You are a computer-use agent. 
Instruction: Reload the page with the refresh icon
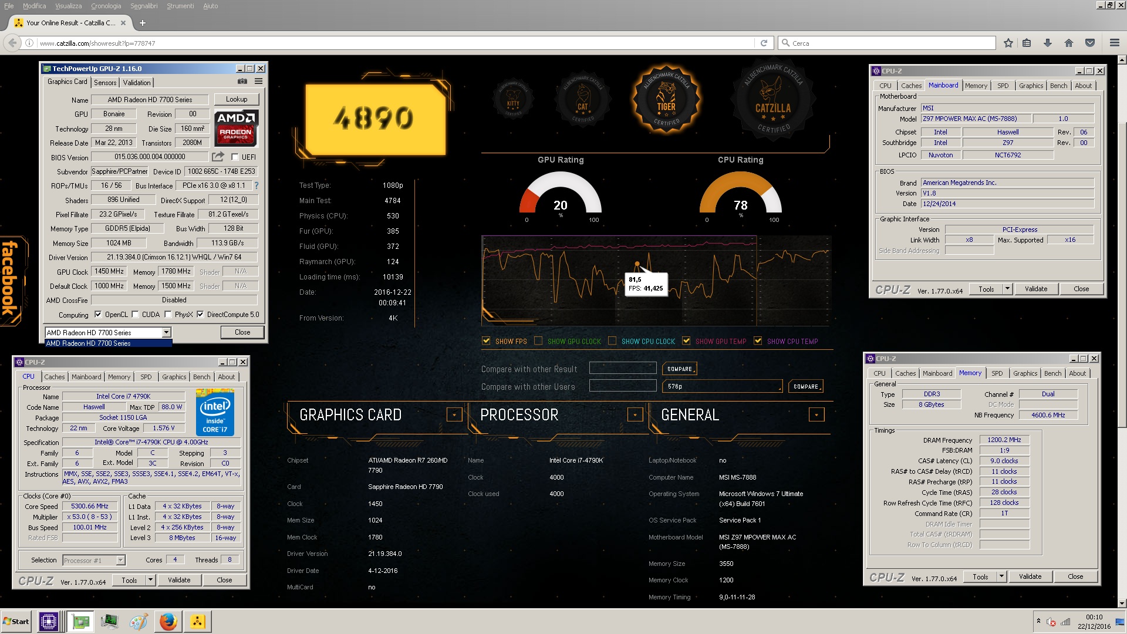[x=764, y=43]
